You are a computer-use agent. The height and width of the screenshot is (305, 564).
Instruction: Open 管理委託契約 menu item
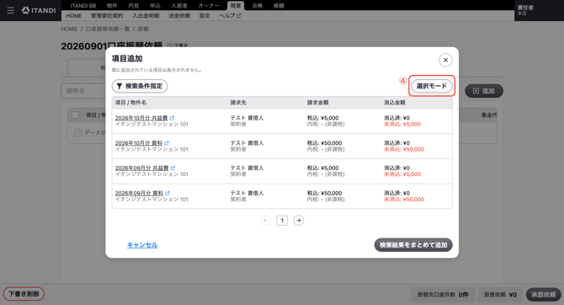click(x=107, y=15)
